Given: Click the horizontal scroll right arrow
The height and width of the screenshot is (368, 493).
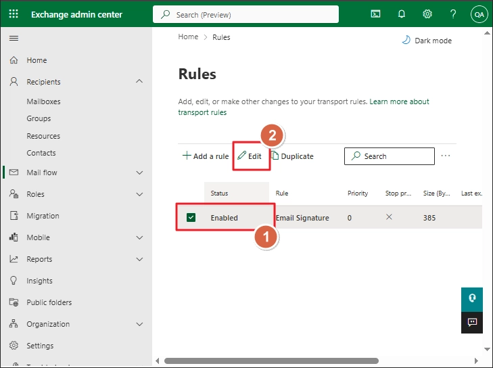Looking at the screenshot, I should point(476,361).
